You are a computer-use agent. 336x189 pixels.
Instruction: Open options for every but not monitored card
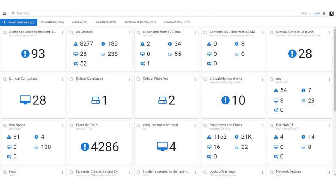196,126
